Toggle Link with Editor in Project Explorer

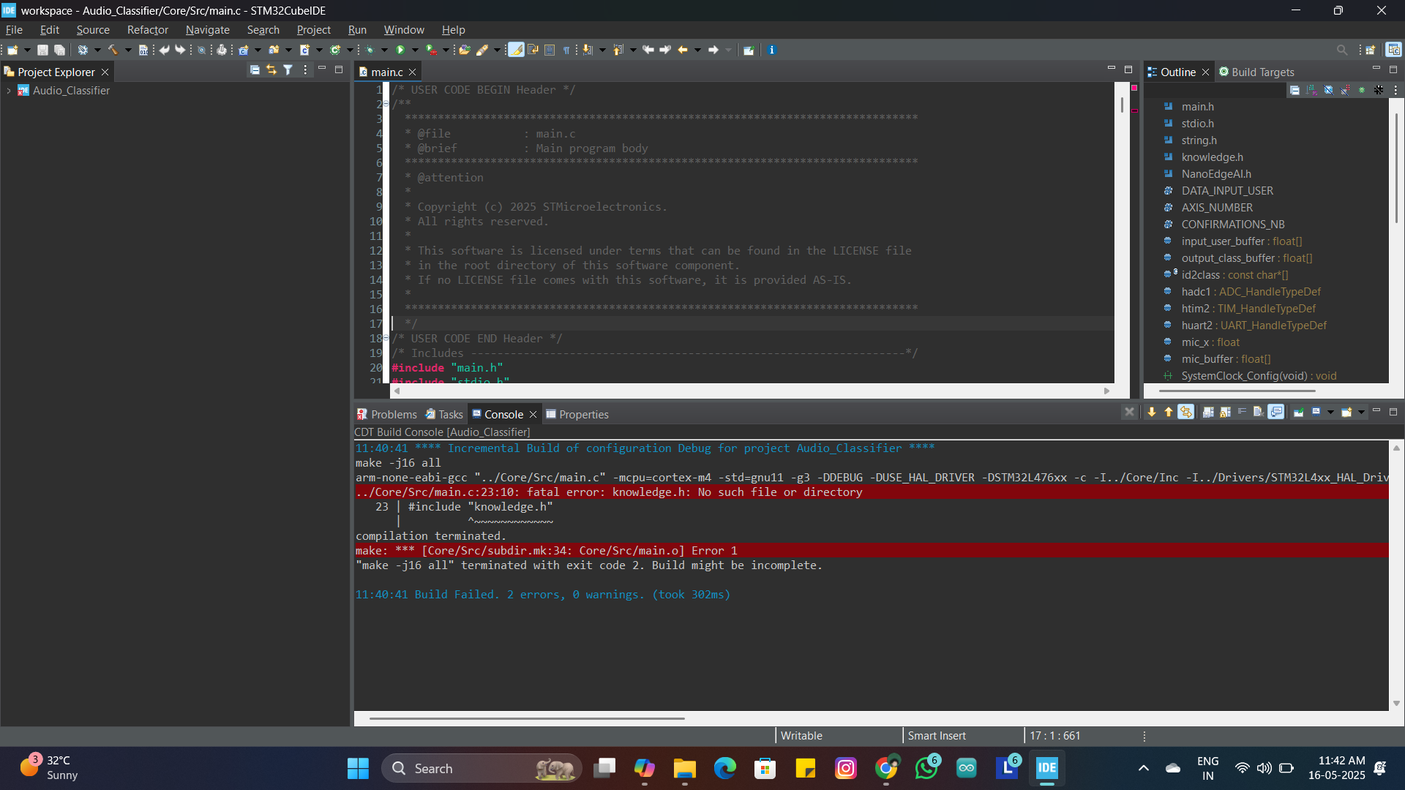tap(271, 69)
